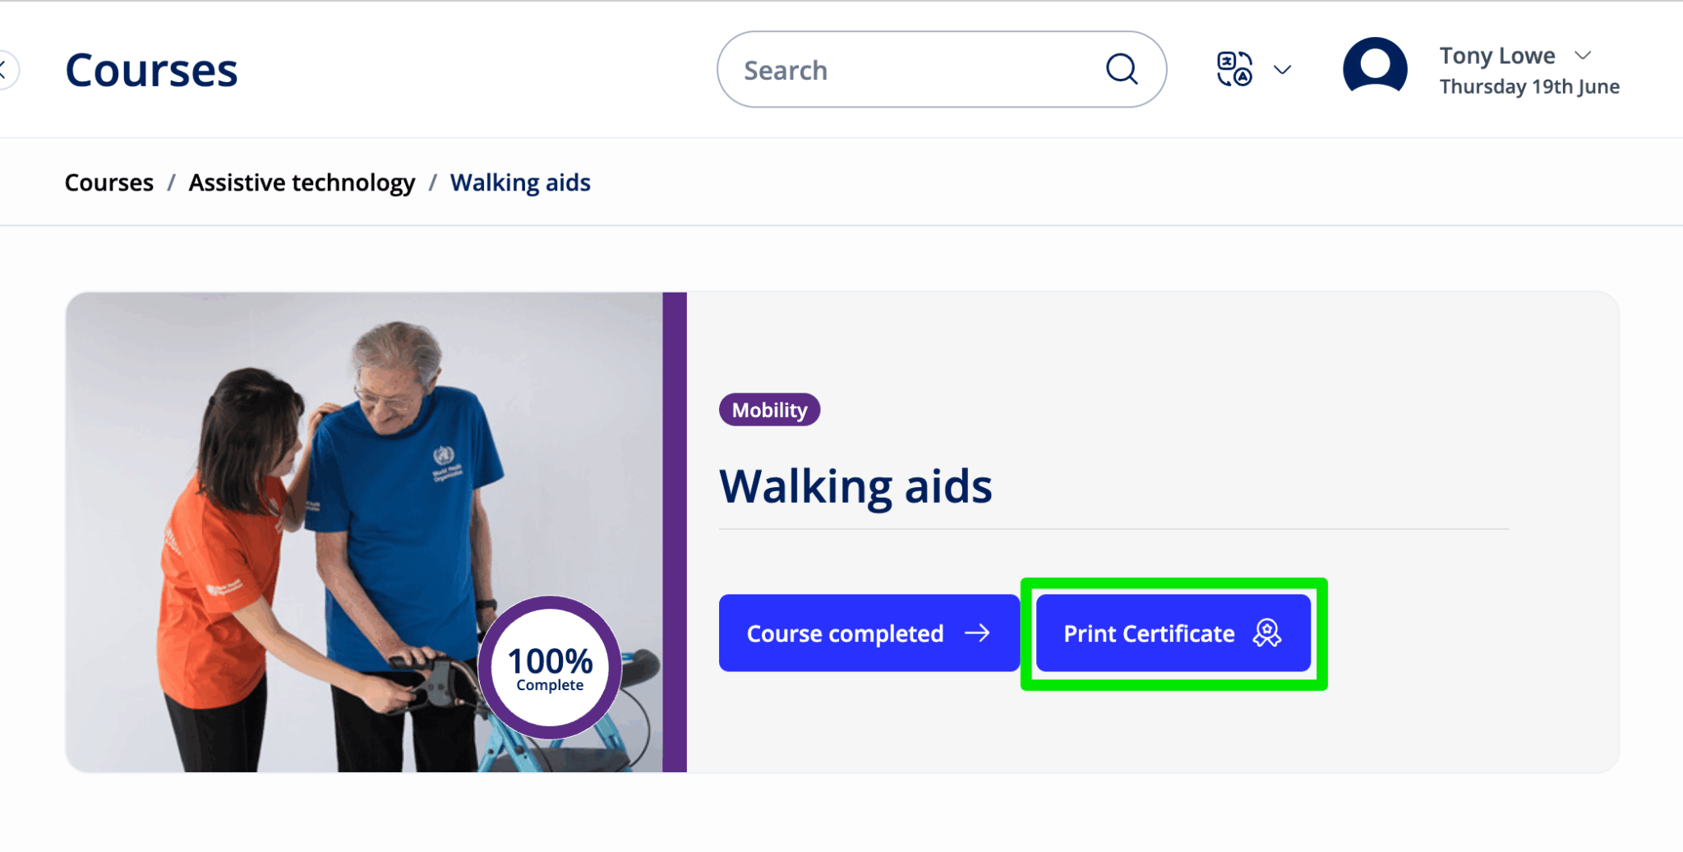Open Assistive technology from the breadcrumb
This screenshot has height=852, width=1683.
[x=301, y=182]
